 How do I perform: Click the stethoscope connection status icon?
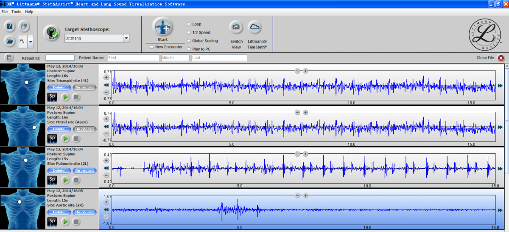pyautogui.click(x=52, y=33)
